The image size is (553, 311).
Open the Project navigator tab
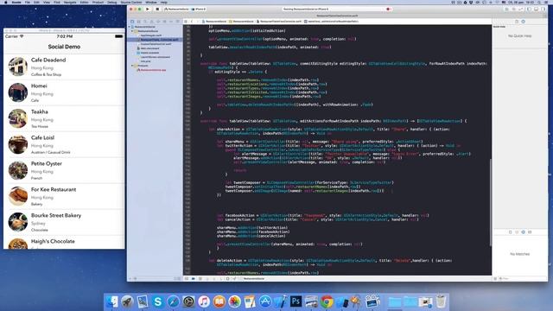(x=132, y=22)
